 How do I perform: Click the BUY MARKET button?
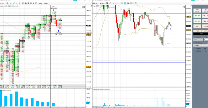point(197,10)
